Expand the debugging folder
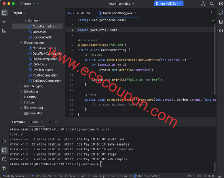The height and width of the screenshot is (178, 224). [21, 86]
